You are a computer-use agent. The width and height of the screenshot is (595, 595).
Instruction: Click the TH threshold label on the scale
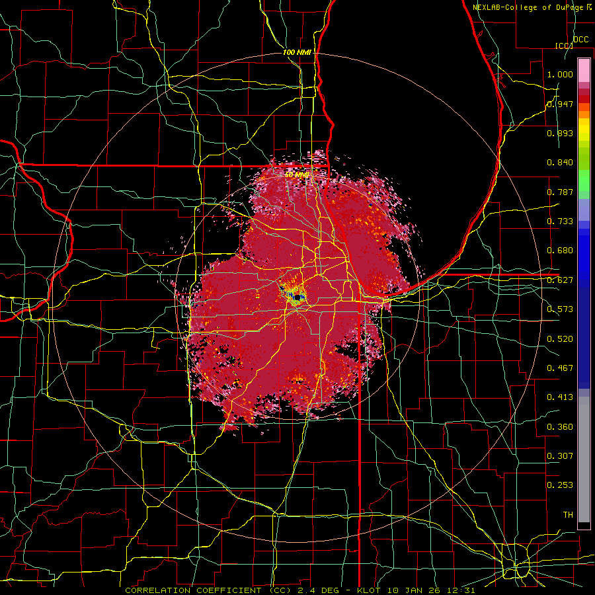pyautogui.click(x=568, y=515)
